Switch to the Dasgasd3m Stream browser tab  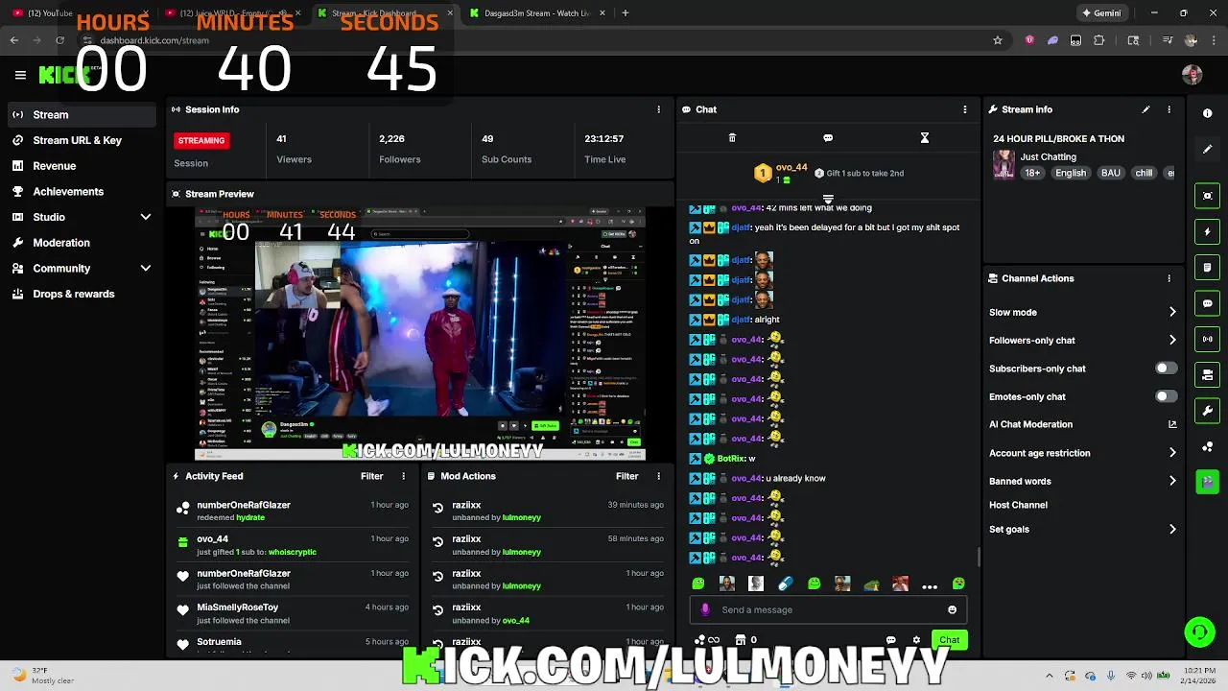click(535, 13)
